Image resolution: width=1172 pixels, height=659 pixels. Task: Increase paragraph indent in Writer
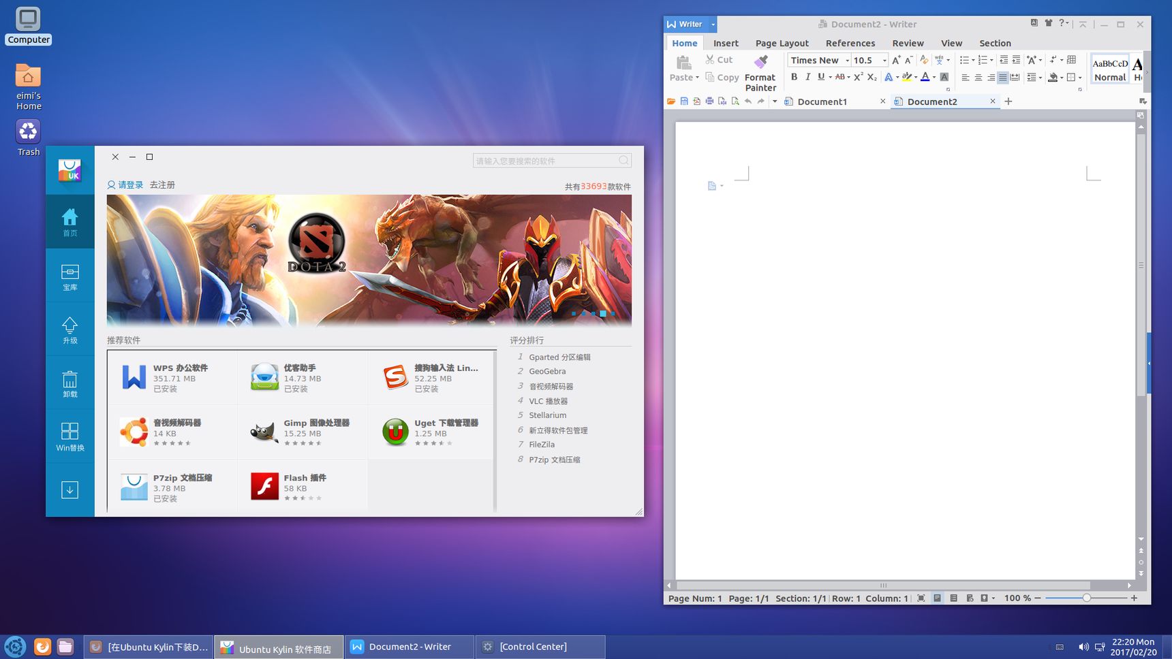coord(1016,60)
